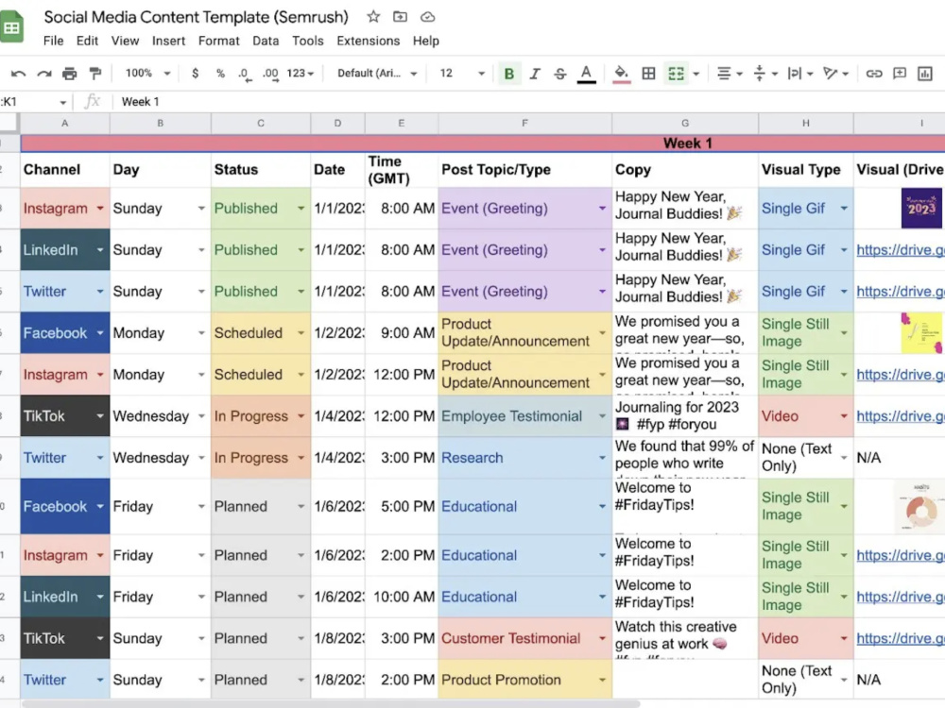The height and width of the screenshot is (708, 945).
Task: Click the Facebook Friday chart thumbnail
Action: [x=920, y=507]
